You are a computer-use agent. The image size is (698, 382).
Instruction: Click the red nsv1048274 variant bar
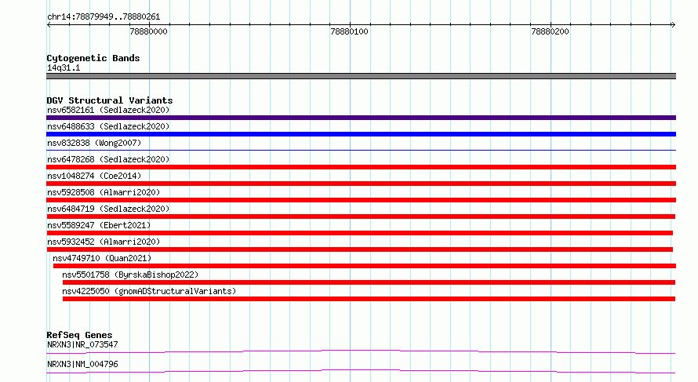coord(361,184)
